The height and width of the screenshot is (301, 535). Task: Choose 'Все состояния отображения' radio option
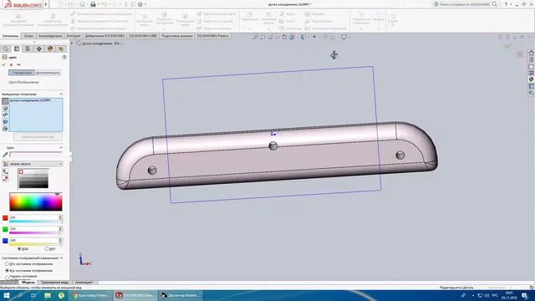point(7,270)
